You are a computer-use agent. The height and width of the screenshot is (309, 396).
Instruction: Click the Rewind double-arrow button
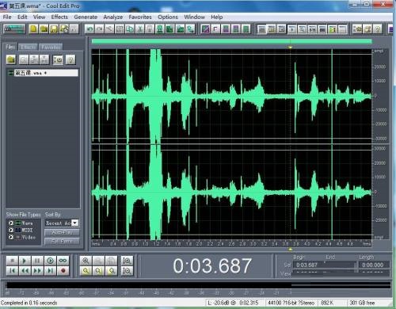[25, 271]
